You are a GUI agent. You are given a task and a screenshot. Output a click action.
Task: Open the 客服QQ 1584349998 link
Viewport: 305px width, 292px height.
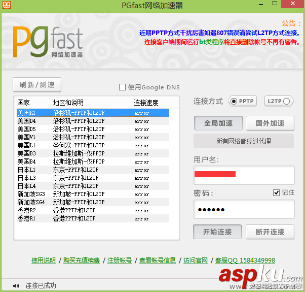[x=245, y=261]
